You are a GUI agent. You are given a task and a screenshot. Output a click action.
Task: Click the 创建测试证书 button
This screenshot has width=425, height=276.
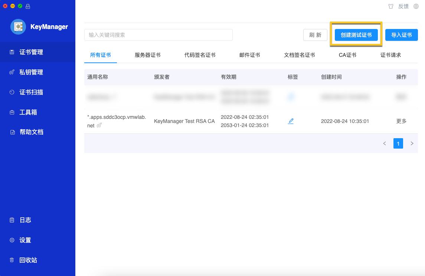[x=356, y=35]
